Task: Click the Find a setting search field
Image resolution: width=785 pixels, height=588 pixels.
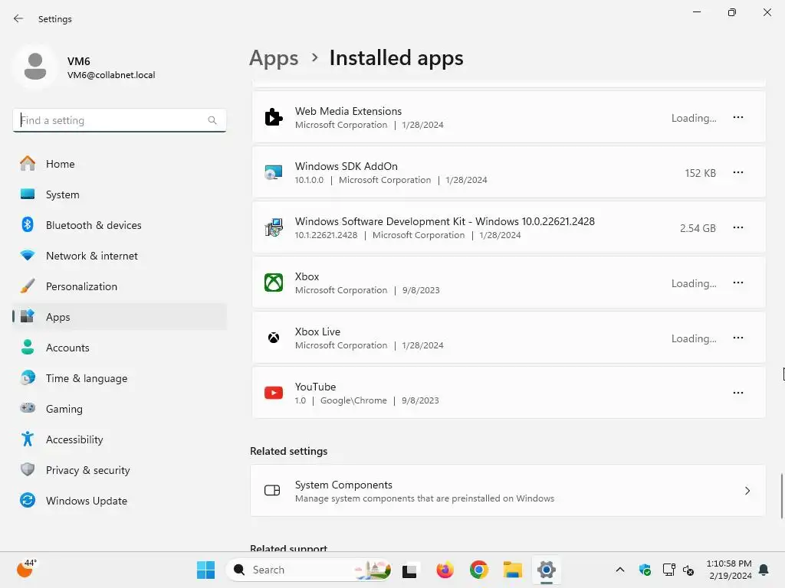Action: tap(119, 120)
